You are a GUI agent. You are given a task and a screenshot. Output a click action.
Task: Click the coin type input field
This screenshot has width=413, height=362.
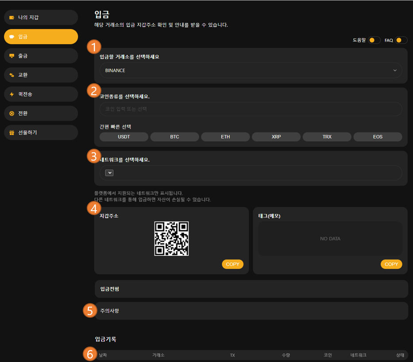tap(251, 109)
